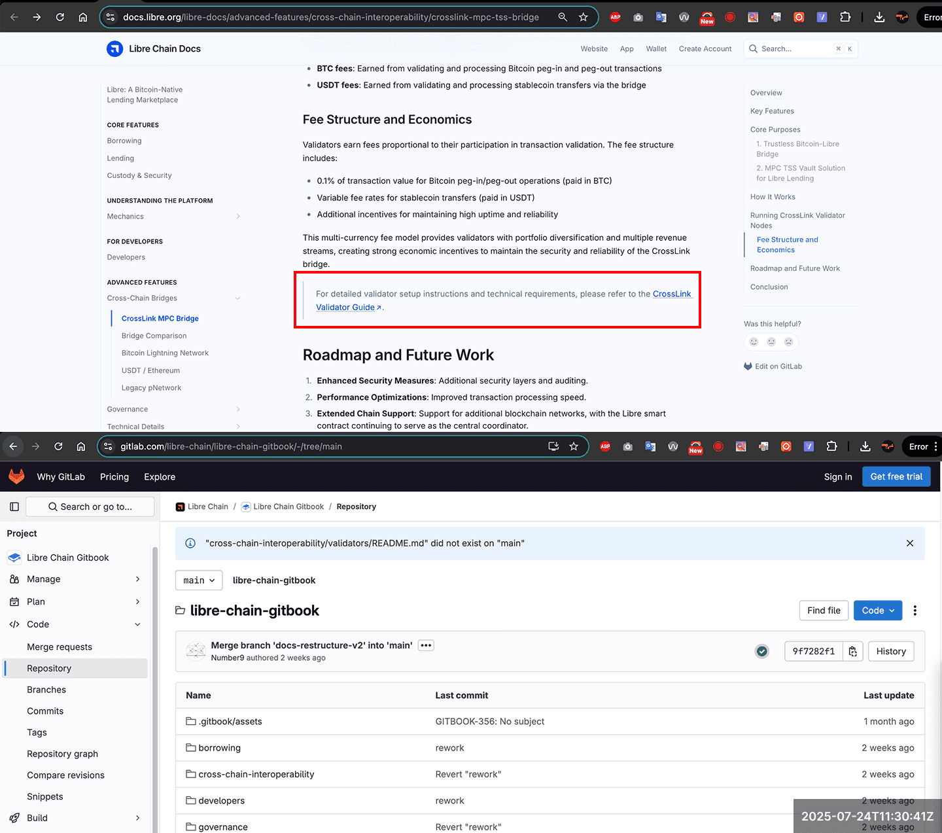Screen dimensions: 942x833
Task: Click the Get free trial button
Action: coord(896,476)
